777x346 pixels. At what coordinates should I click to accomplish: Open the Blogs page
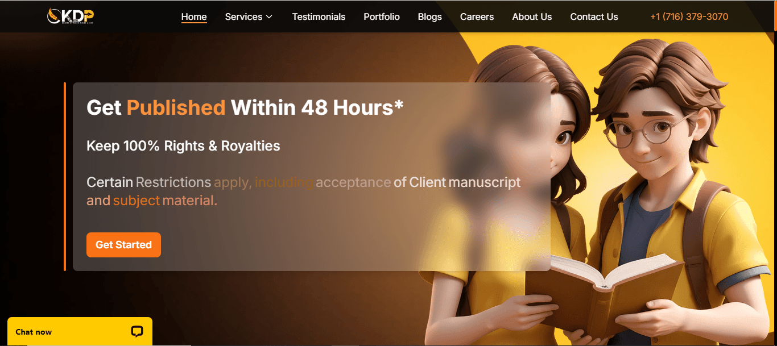[429, 16]
